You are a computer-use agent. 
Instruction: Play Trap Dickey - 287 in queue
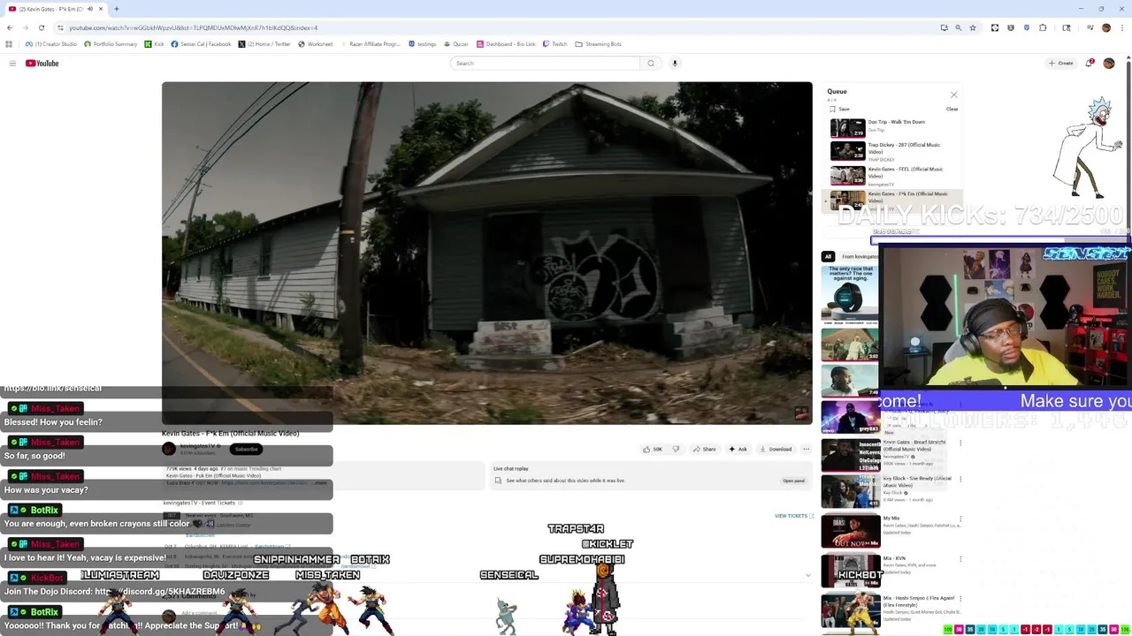click(893, 151)
